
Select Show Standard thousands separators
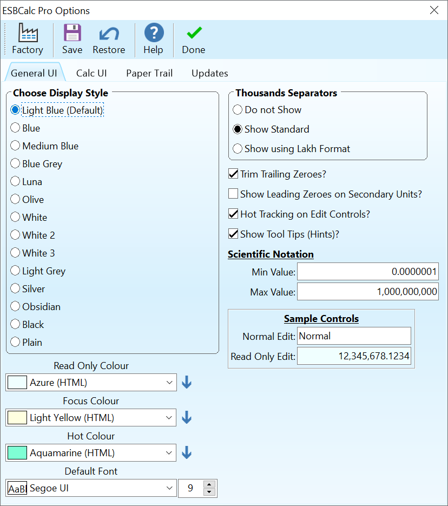click(271, 129)
